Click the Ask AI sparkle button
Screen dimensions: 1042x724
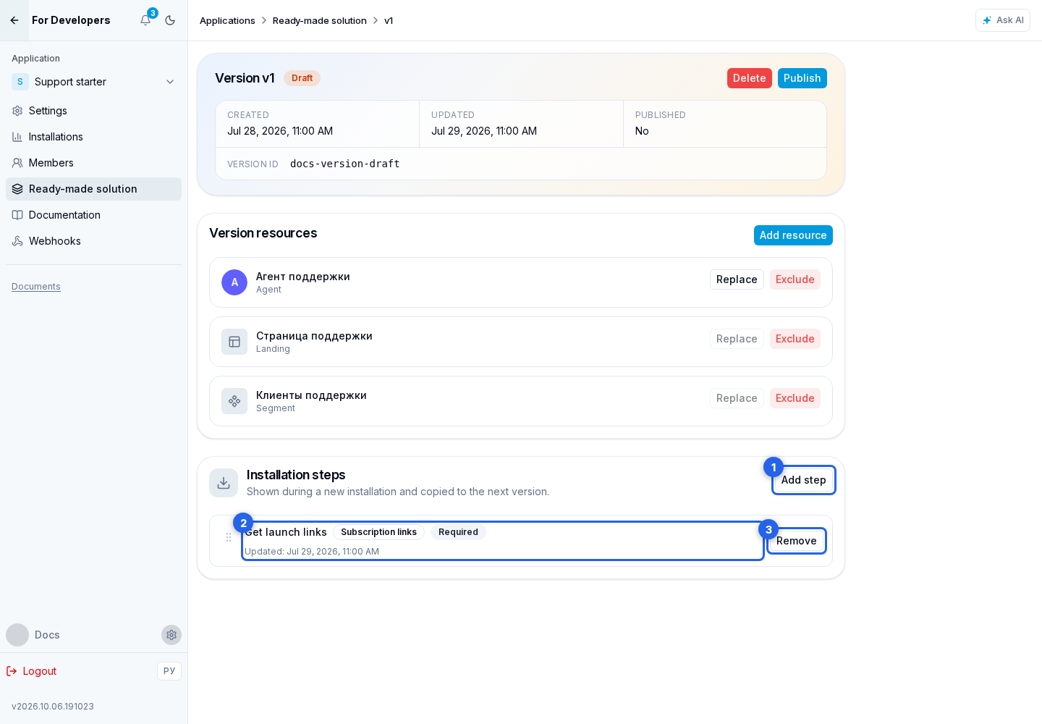coord(1003,20)
